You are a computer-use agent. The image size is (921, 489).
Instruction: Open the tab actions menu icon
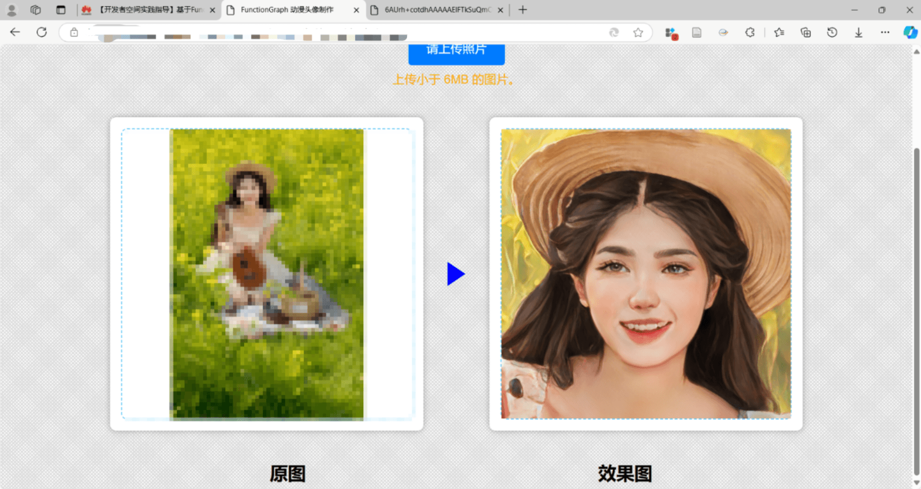[x=61, y=10]
